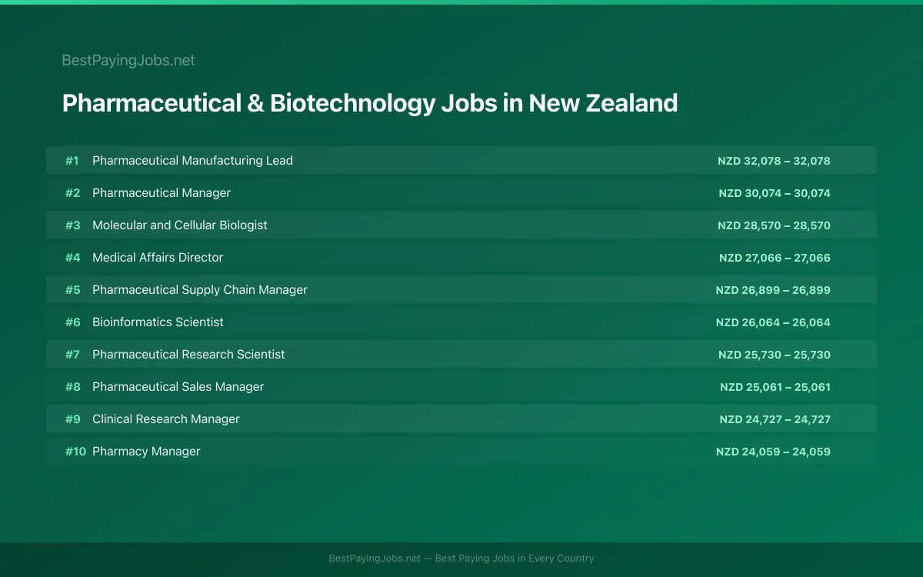Select Bioinformatics Scientist job title
Viewport: 923px width, 577px height.
coord(158,322)
